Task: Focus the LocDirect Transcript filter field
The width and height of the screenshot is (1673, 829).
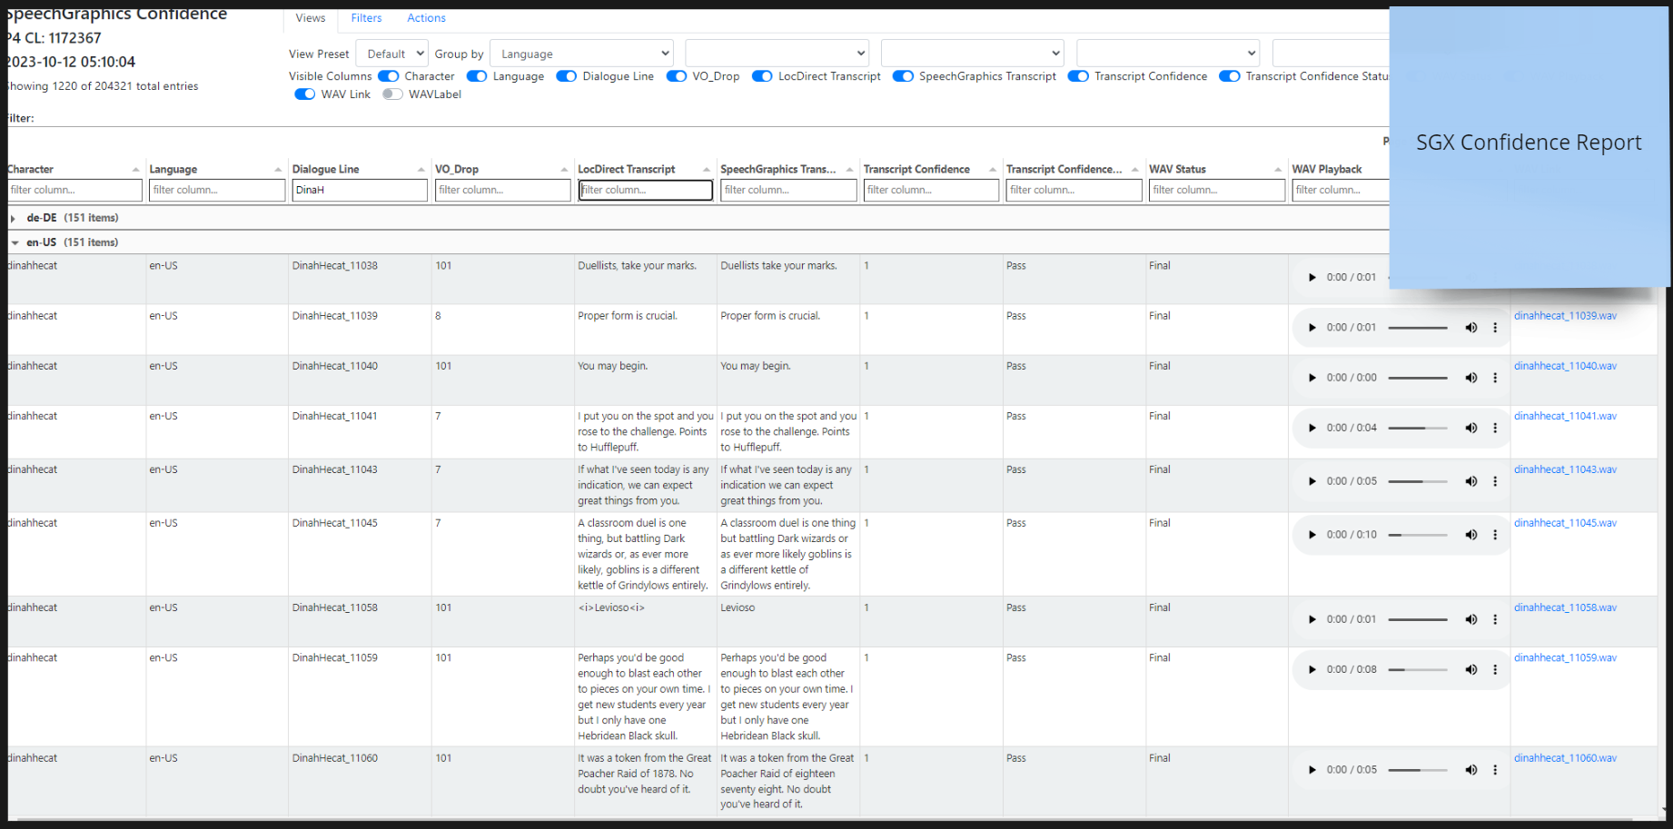Action: click(x=646, y=190)
